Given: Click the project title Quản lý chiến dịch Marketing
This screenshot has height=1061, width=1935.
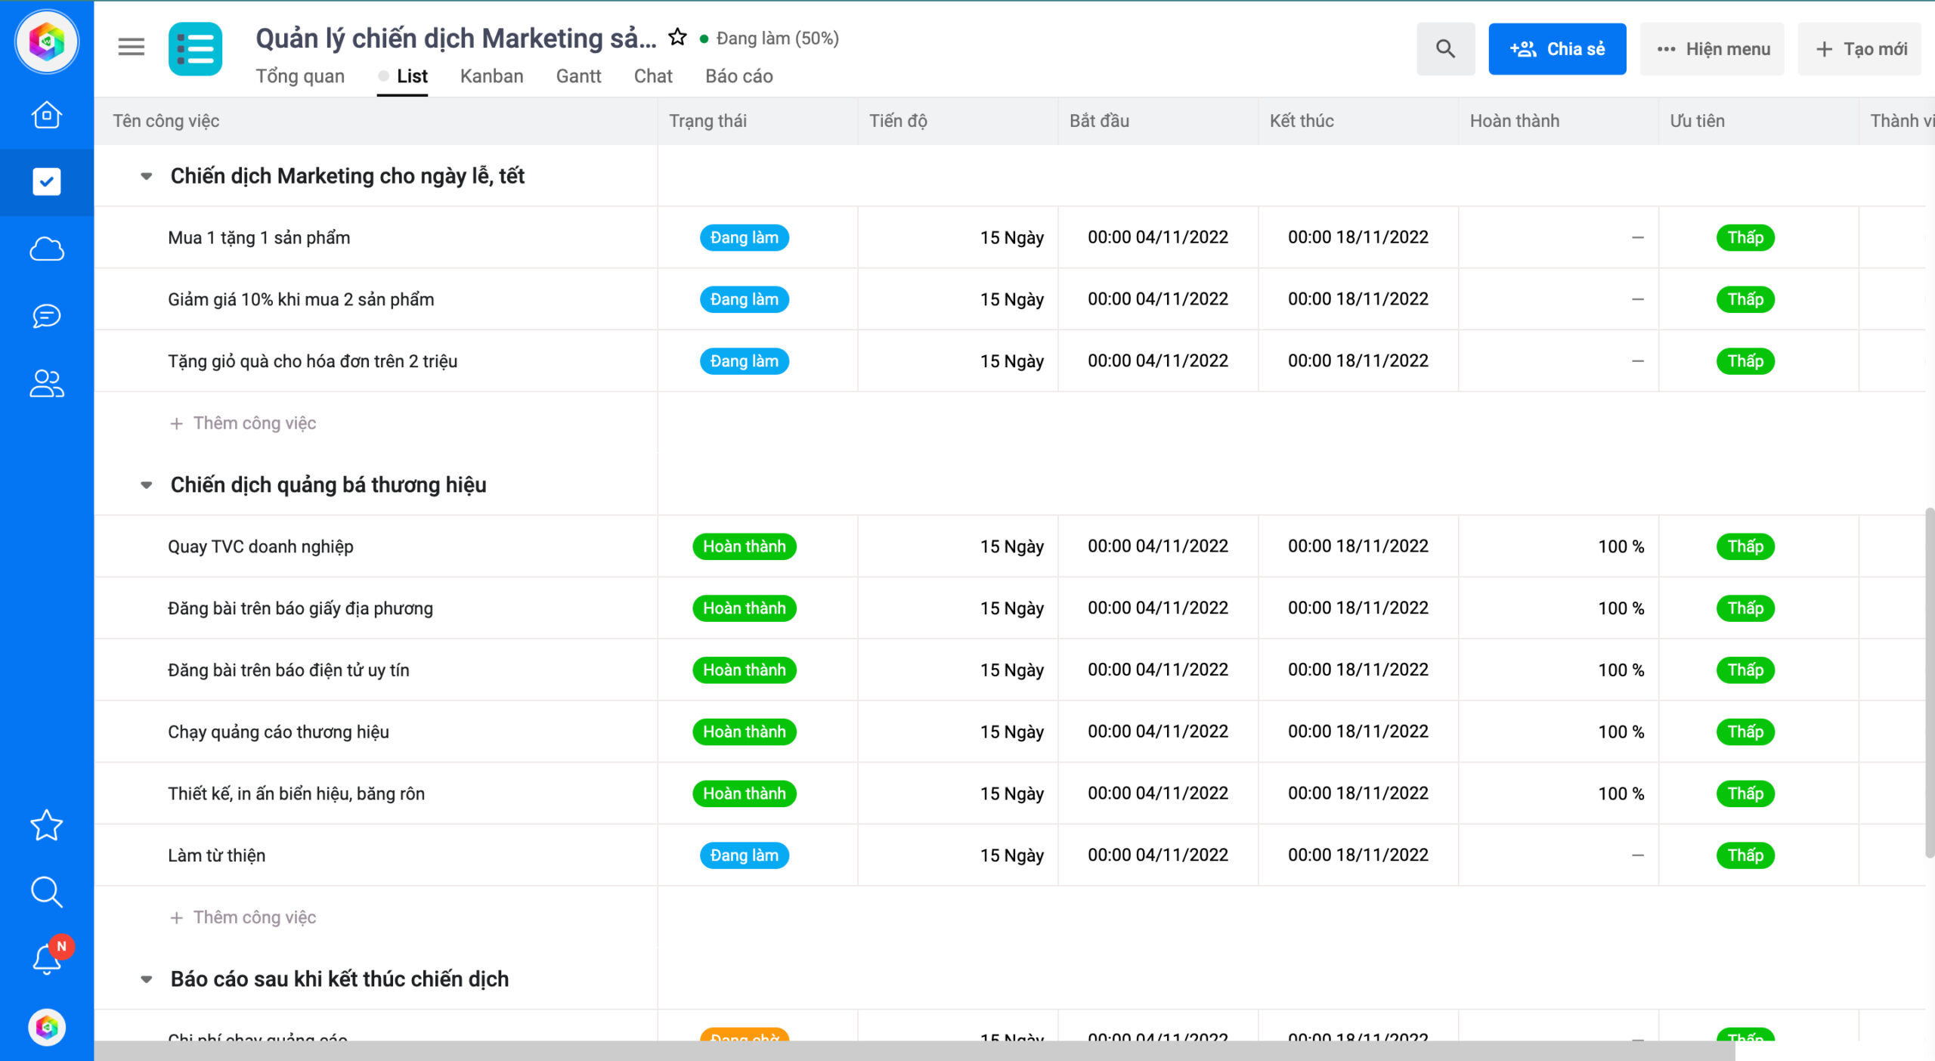Looking at the screenshot, I should (x=456, y=38).
